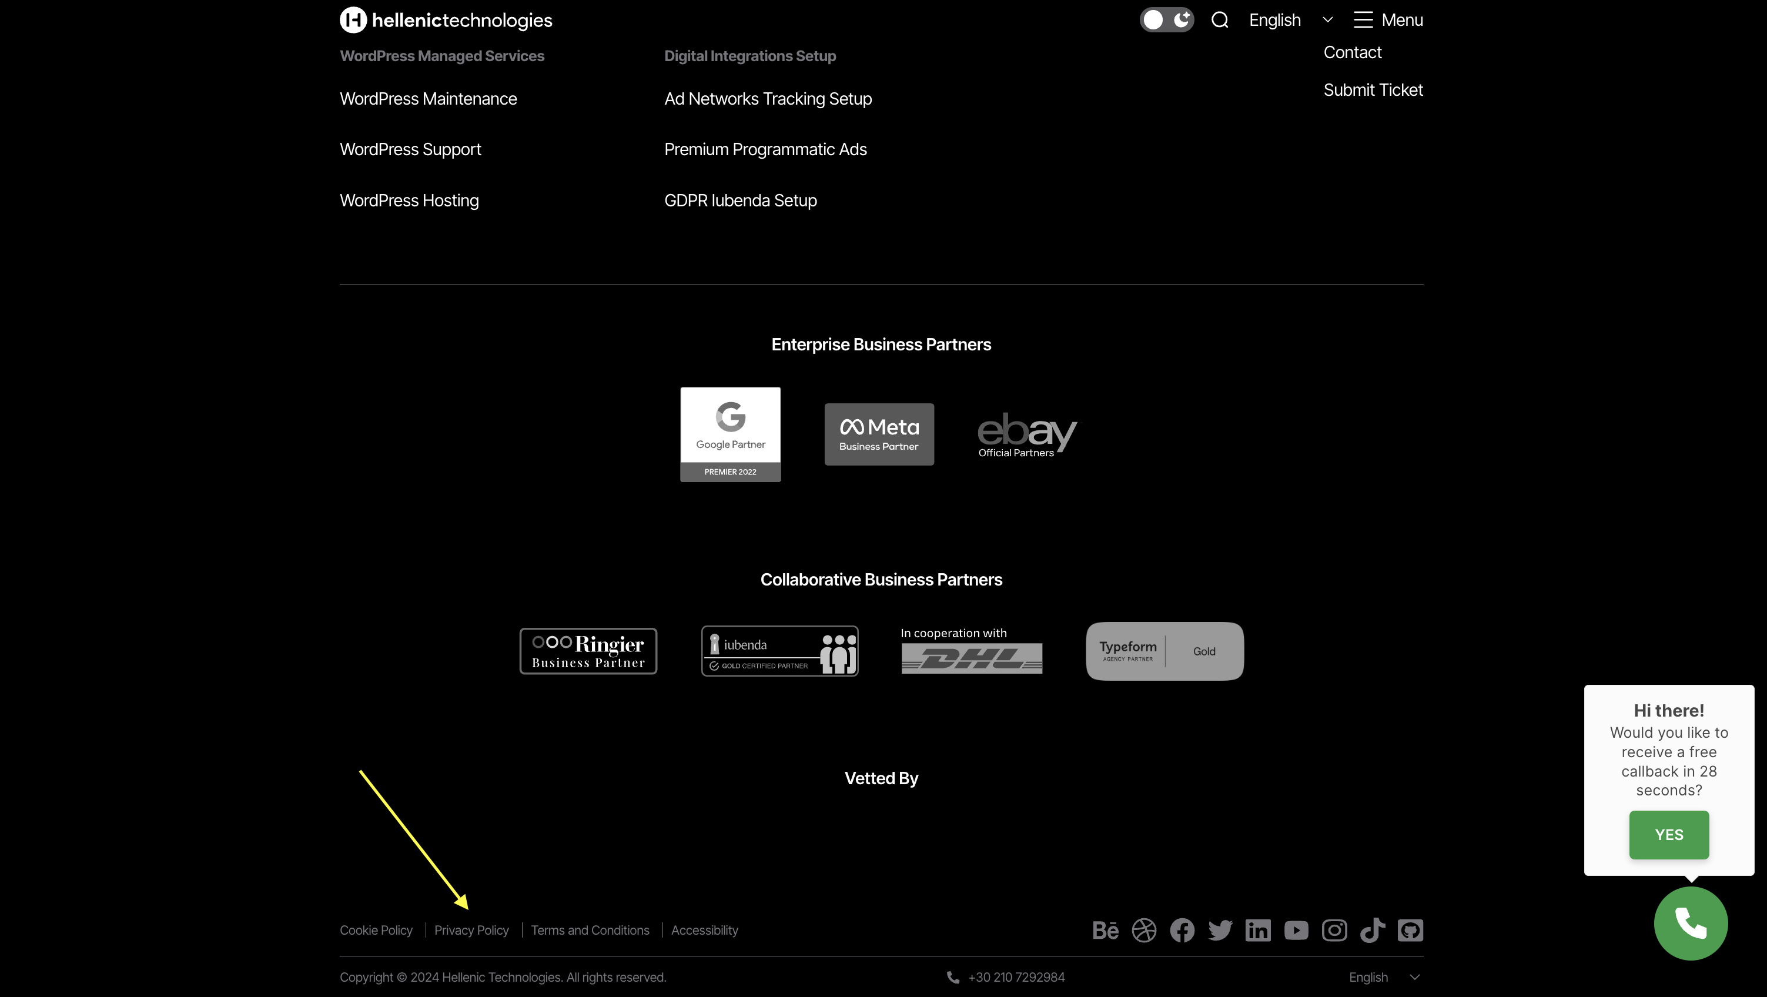Open the Twitter social icon
This screenshot has height=997, width=1767.
[x=1220, y=931]
